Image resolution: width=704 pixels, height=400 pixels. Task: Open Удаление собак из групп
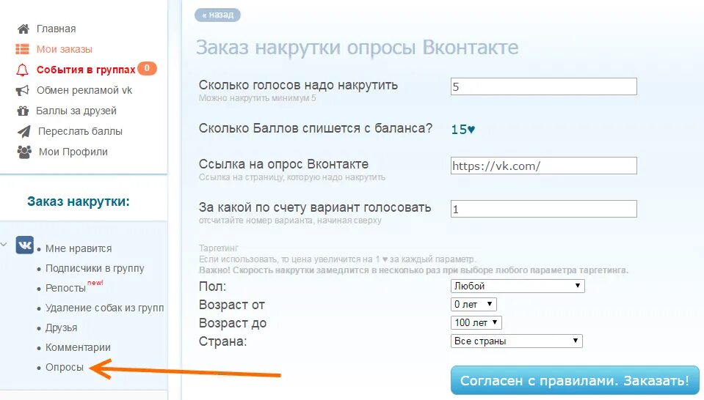coord(105,308)
